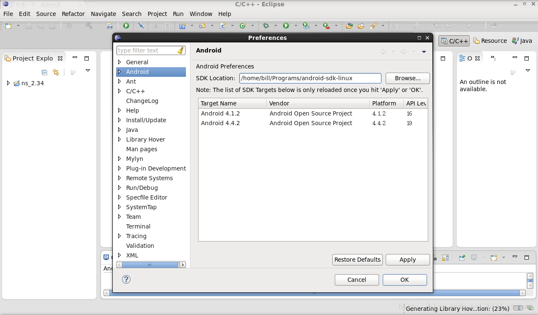Select the C/C++ perspective button
The width and height of the screenshot is (538, 315).
tap(454, 41)
